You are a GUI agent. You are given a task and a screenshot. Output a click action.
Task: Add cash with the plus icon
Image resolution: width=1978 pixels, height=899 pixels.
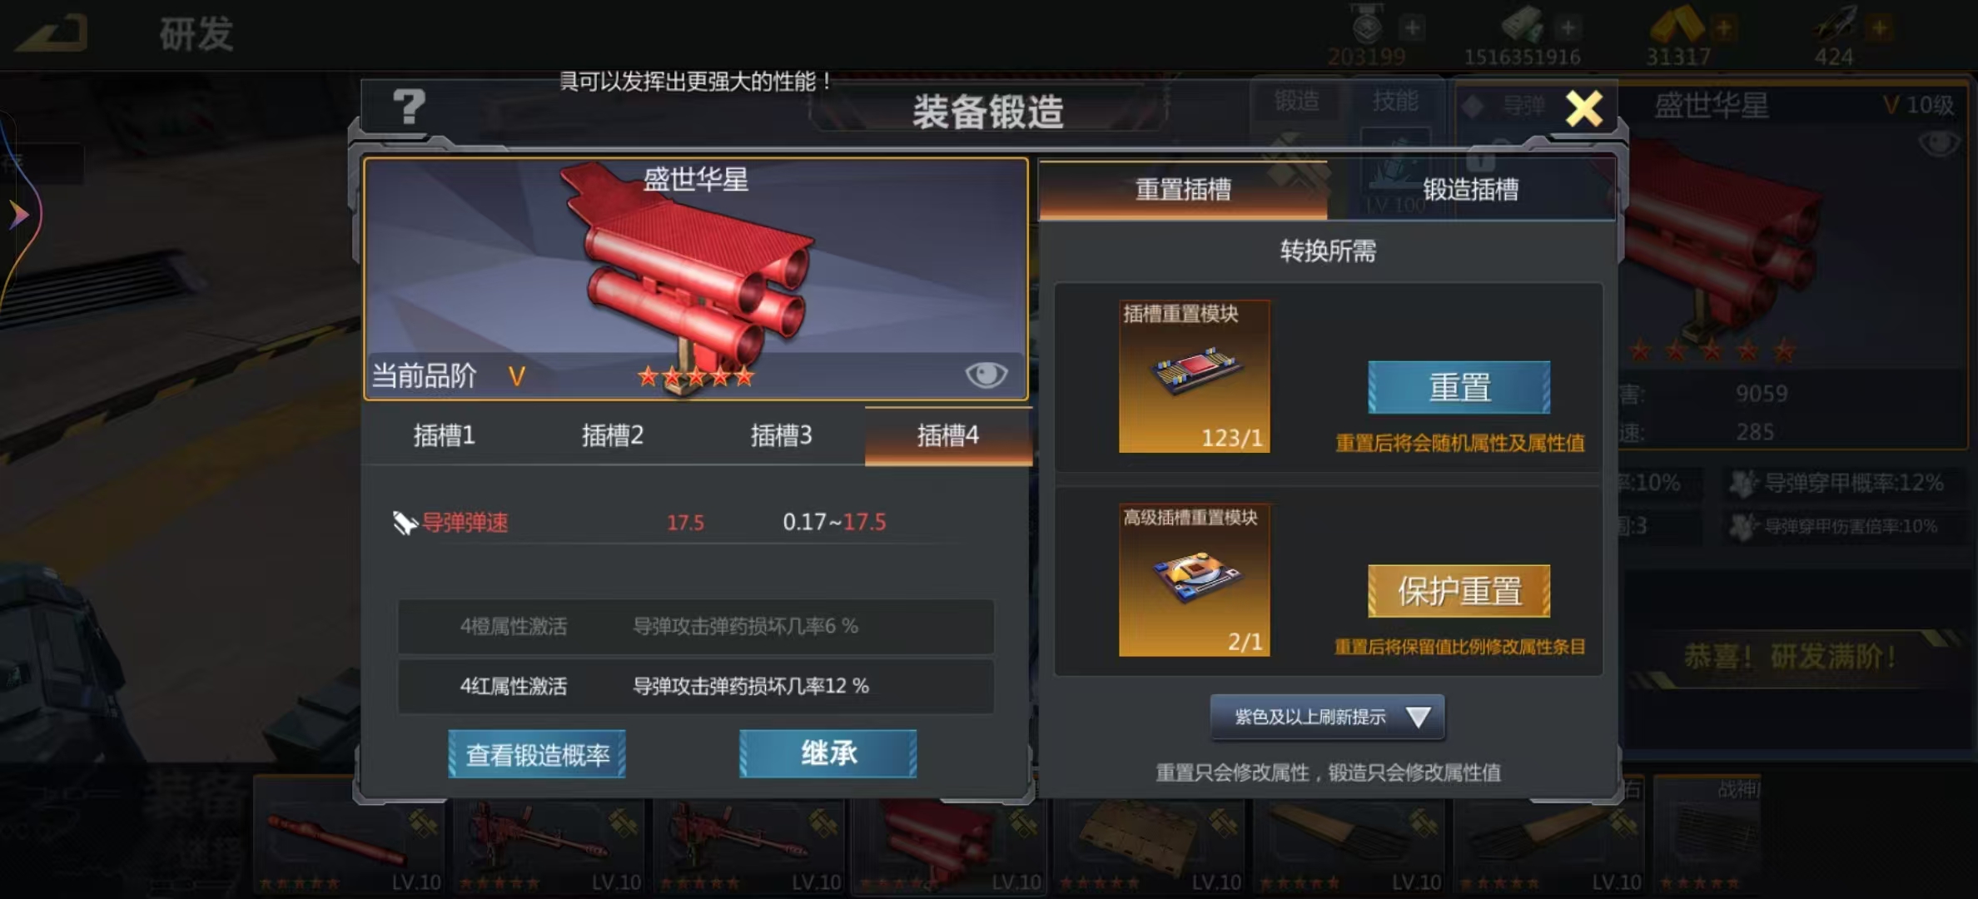[x=1568, y=28]
